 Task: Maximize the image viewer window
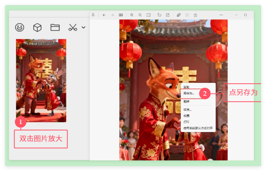point(245,15)
